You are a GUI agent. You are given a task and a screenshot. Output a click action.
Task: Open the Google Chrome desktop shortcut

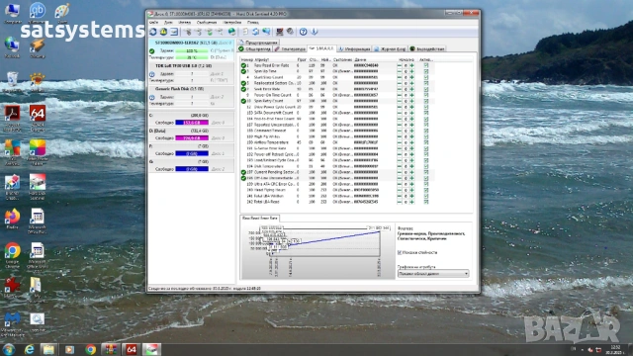tap(12, 255)
